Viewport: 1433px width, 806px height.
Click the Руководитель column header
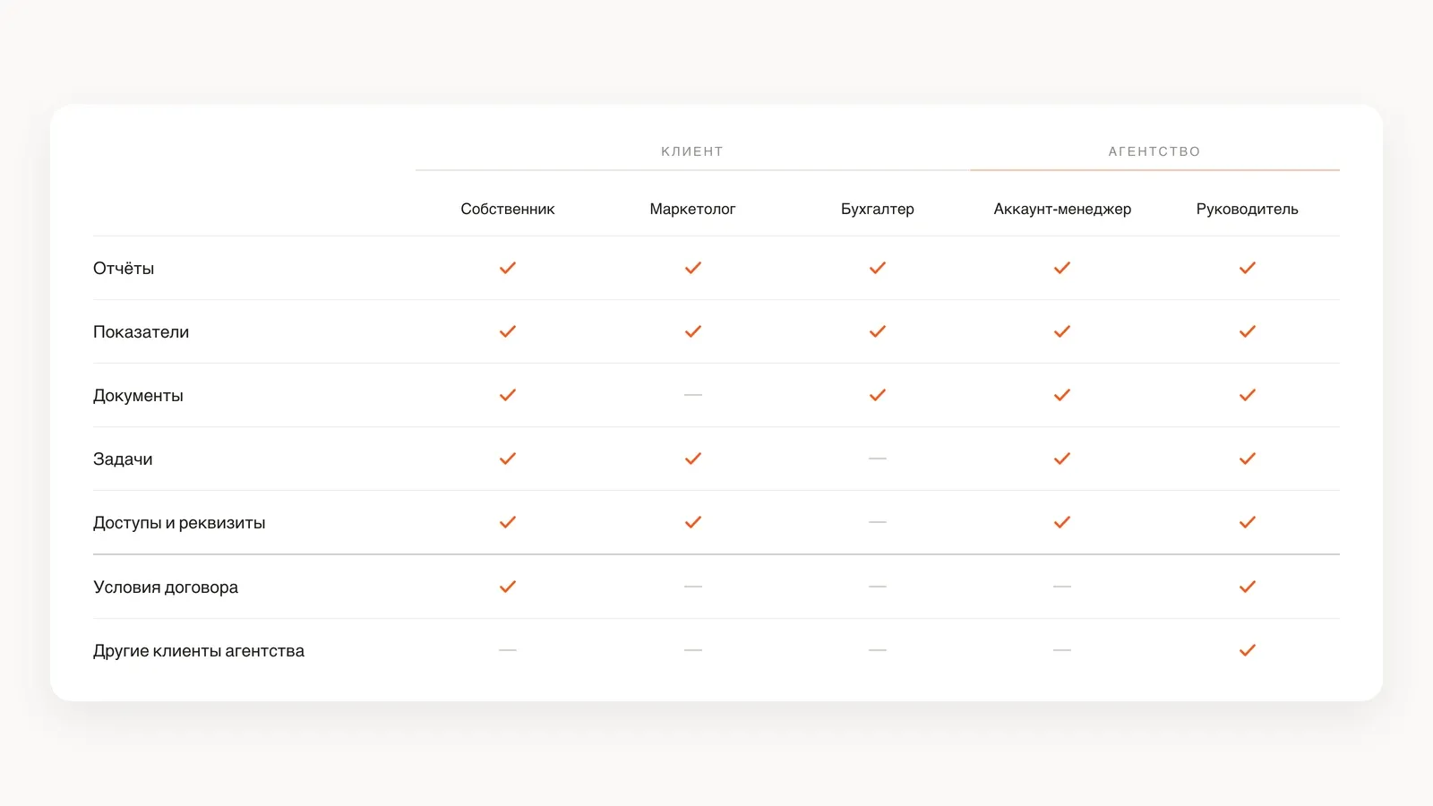click(1248, 209)
